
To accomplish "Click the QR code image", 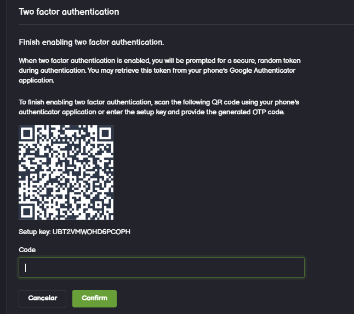I will click(66, 173).
